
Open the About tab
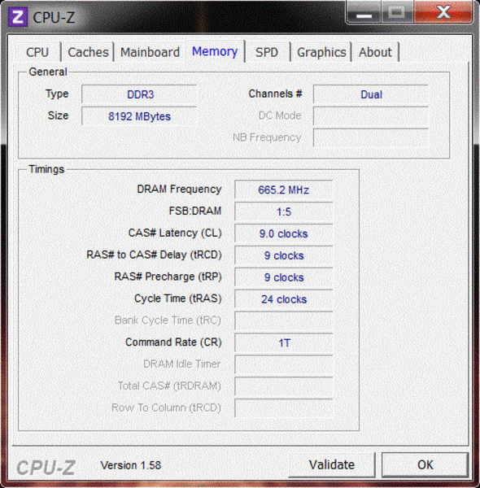pos(375,52)
